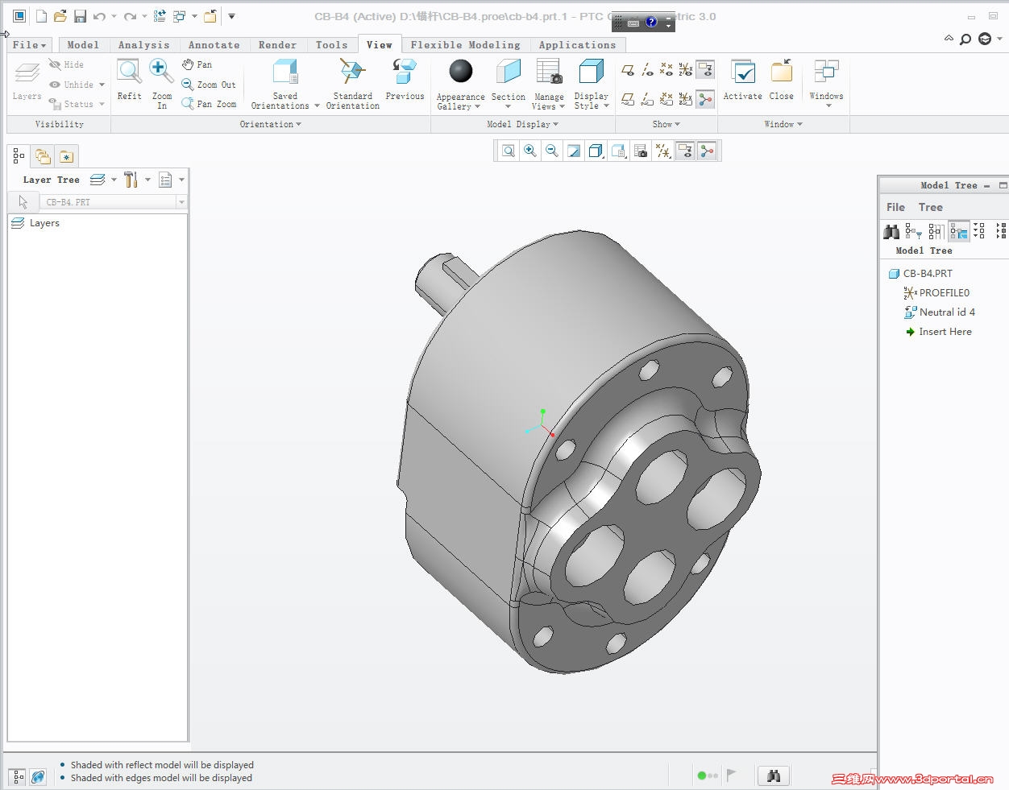Toggle datum display filters in graphics toolbar
Screen dimensions: 1009x790
[663, 151]
